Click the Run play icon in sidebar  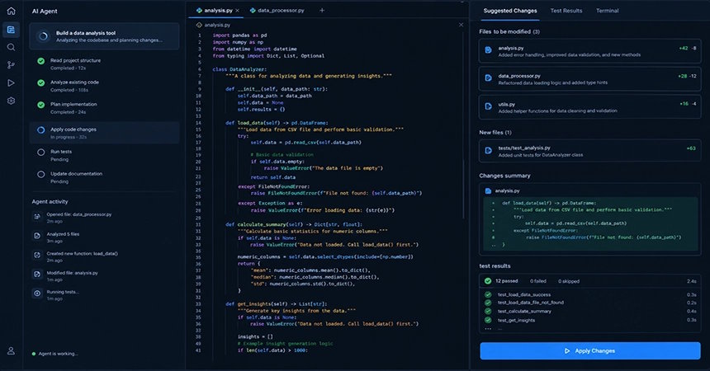click(11, 82)
